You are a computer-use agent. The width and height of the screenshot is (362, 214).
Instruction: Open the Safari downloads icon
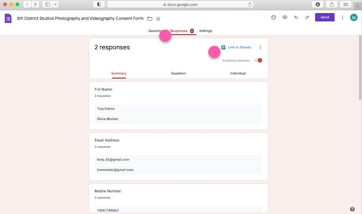click(318, 5)
